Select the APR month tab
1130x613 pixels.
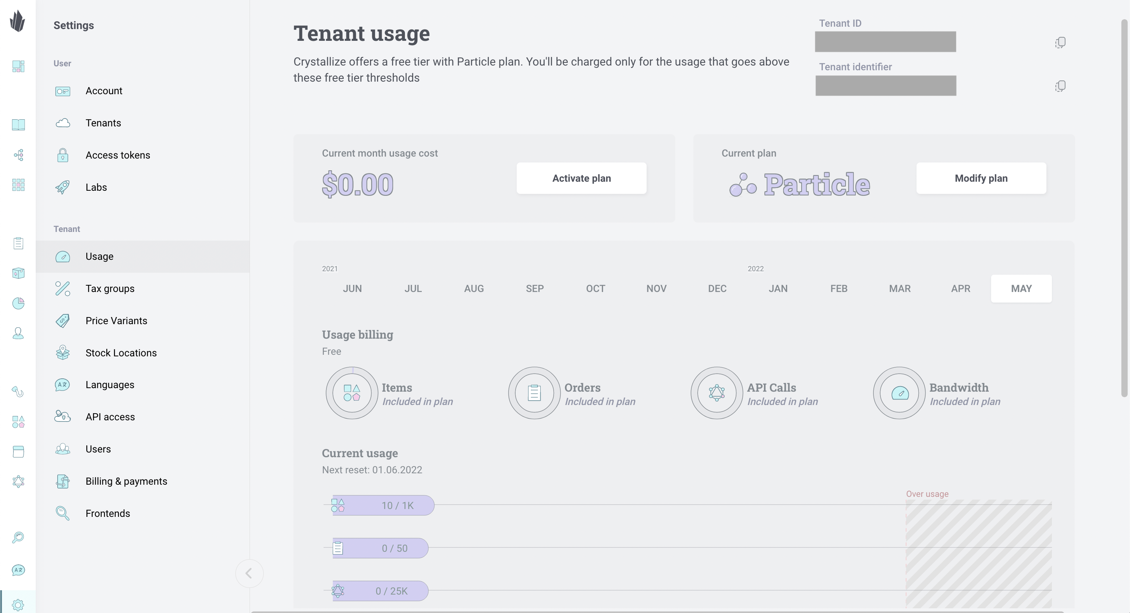tap(960, 289)
